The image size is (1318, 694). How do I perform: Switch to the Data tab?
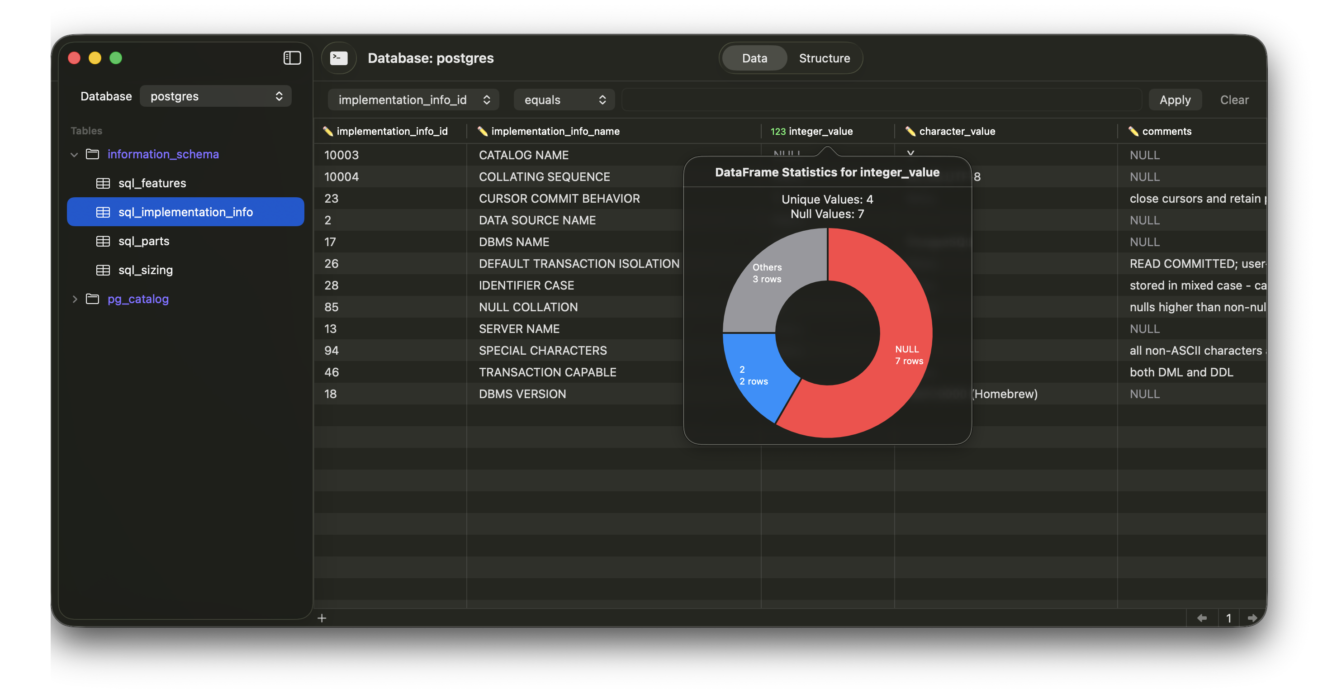754,58
